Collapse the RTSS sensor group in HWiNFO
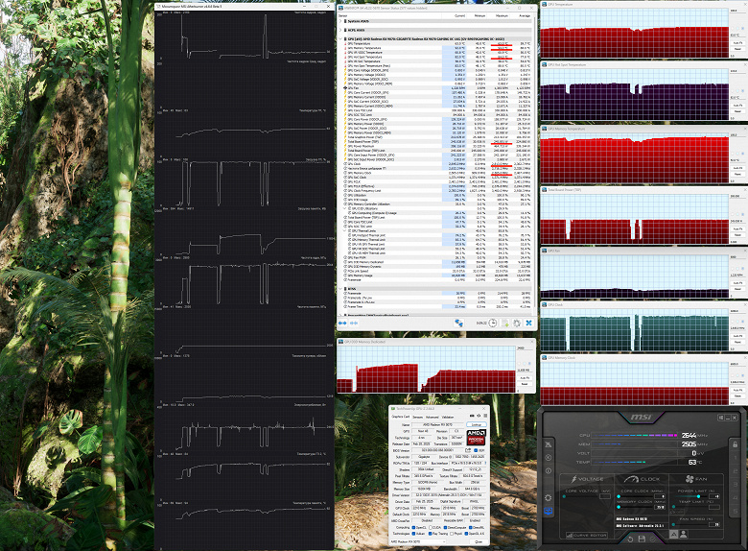This screenshot has width=748, height=551. point(340,288)
